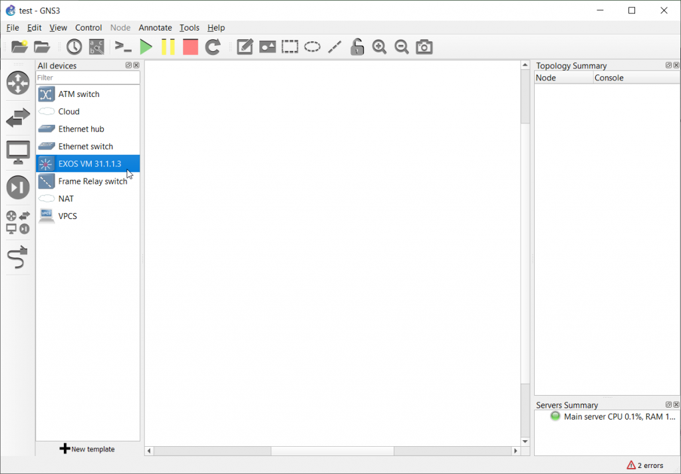Float the Topology Summary panel
Screen dimensions: 681x474
(668, 65)
